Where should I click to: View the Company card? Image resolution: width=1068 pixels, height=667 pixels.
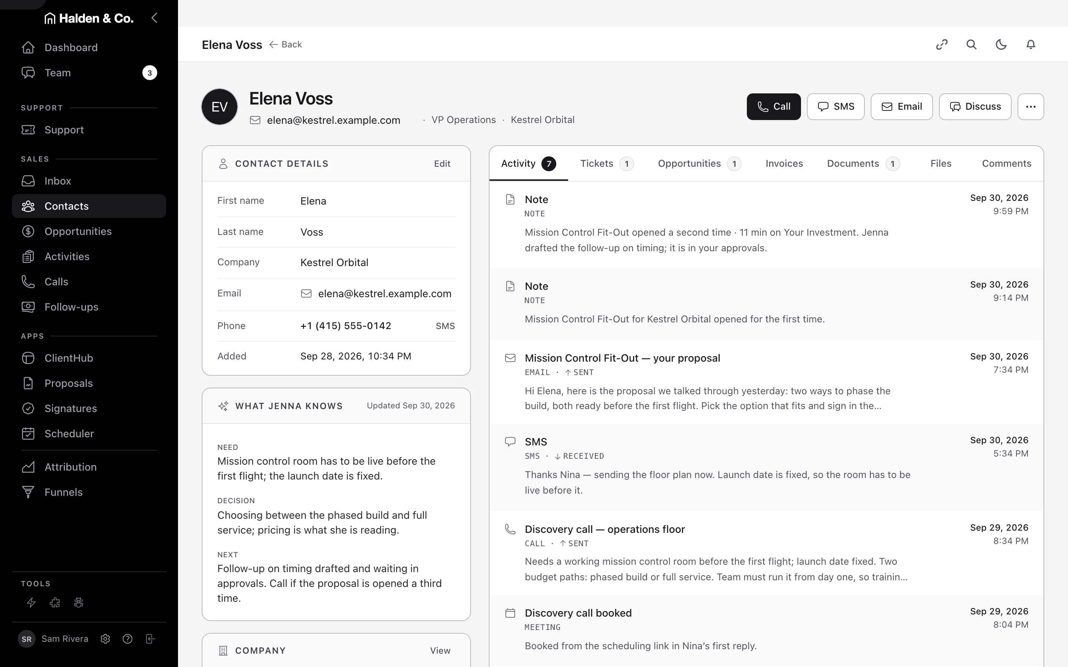(440, 651)
